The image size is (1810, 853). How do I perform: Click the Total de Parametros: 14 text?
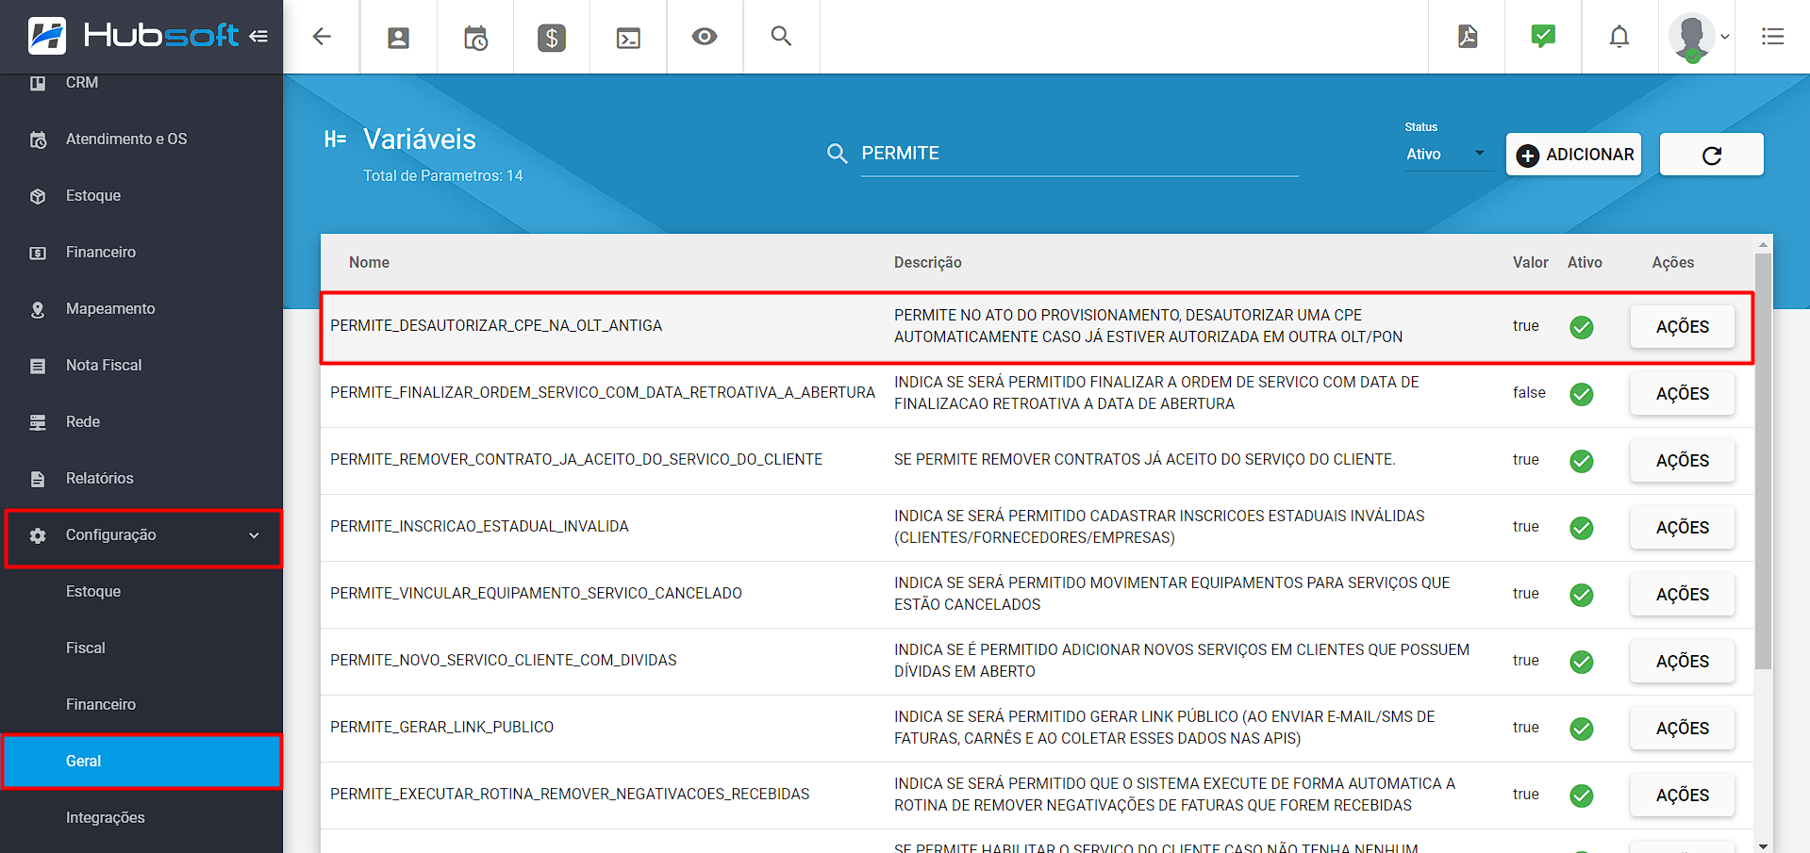[x=442, y=176]
